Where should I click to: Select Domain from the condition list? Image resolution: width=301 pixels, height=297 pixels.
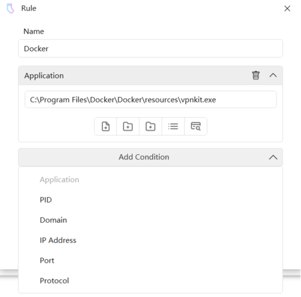pos(53,220)
